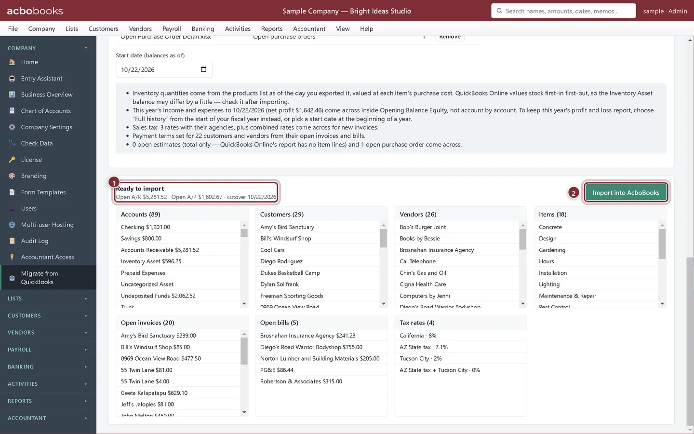The image size is (694, 434).
Task: Click the Customers list scroll-down arrow
Action: (x=384, y=304)
